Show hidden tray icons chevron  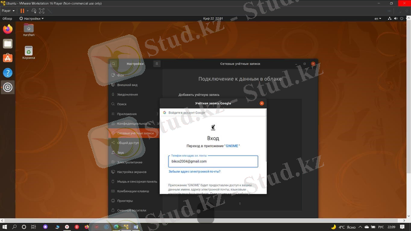pyautogui.click(x=360, y=227)
